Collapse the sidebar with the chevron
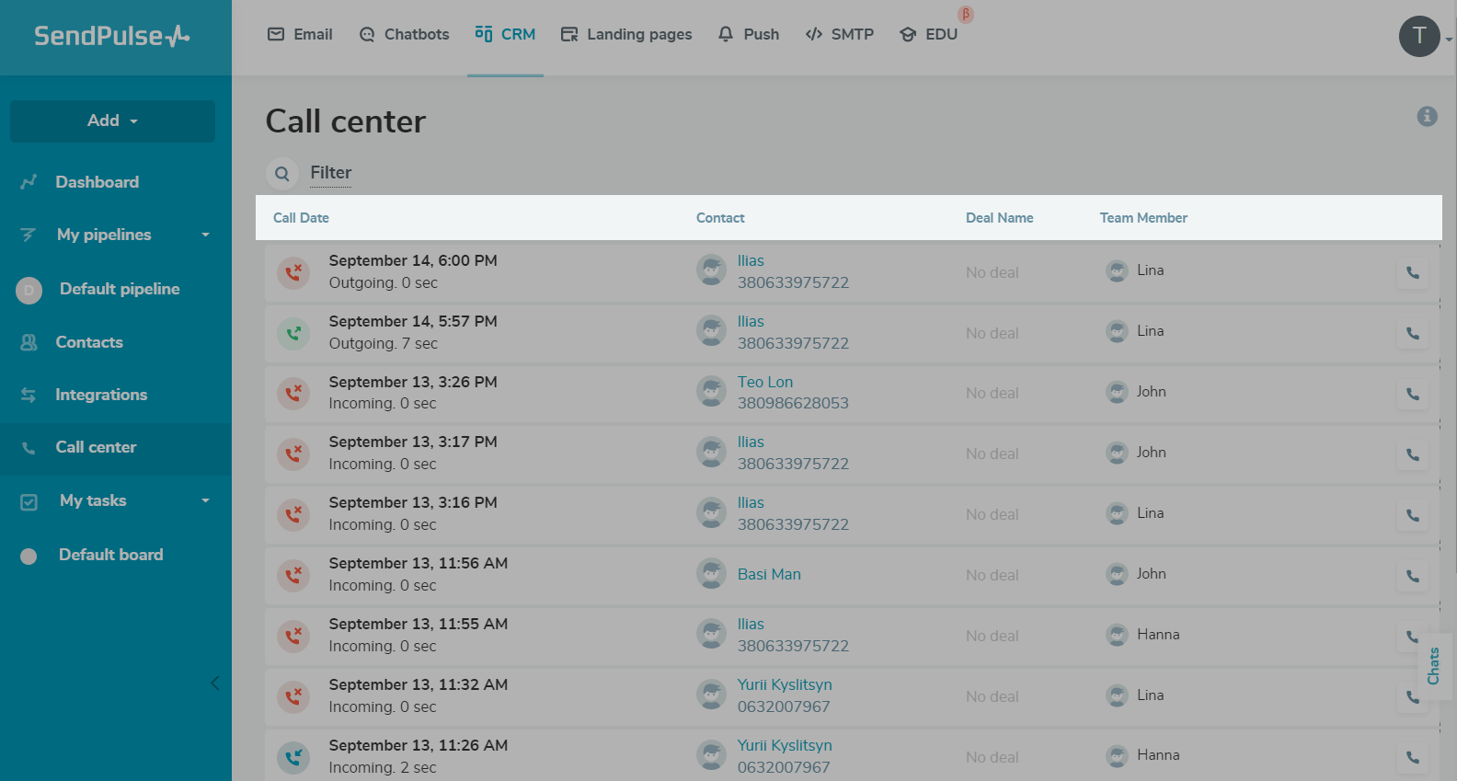 (x=214, y=683)
